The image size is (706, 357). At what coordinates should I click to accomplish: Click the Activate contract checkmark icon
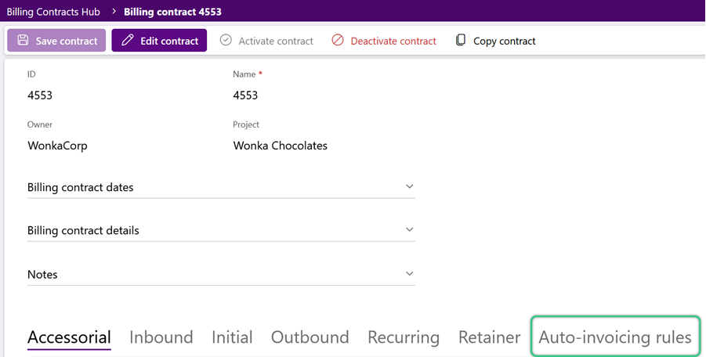coord(226,40)
